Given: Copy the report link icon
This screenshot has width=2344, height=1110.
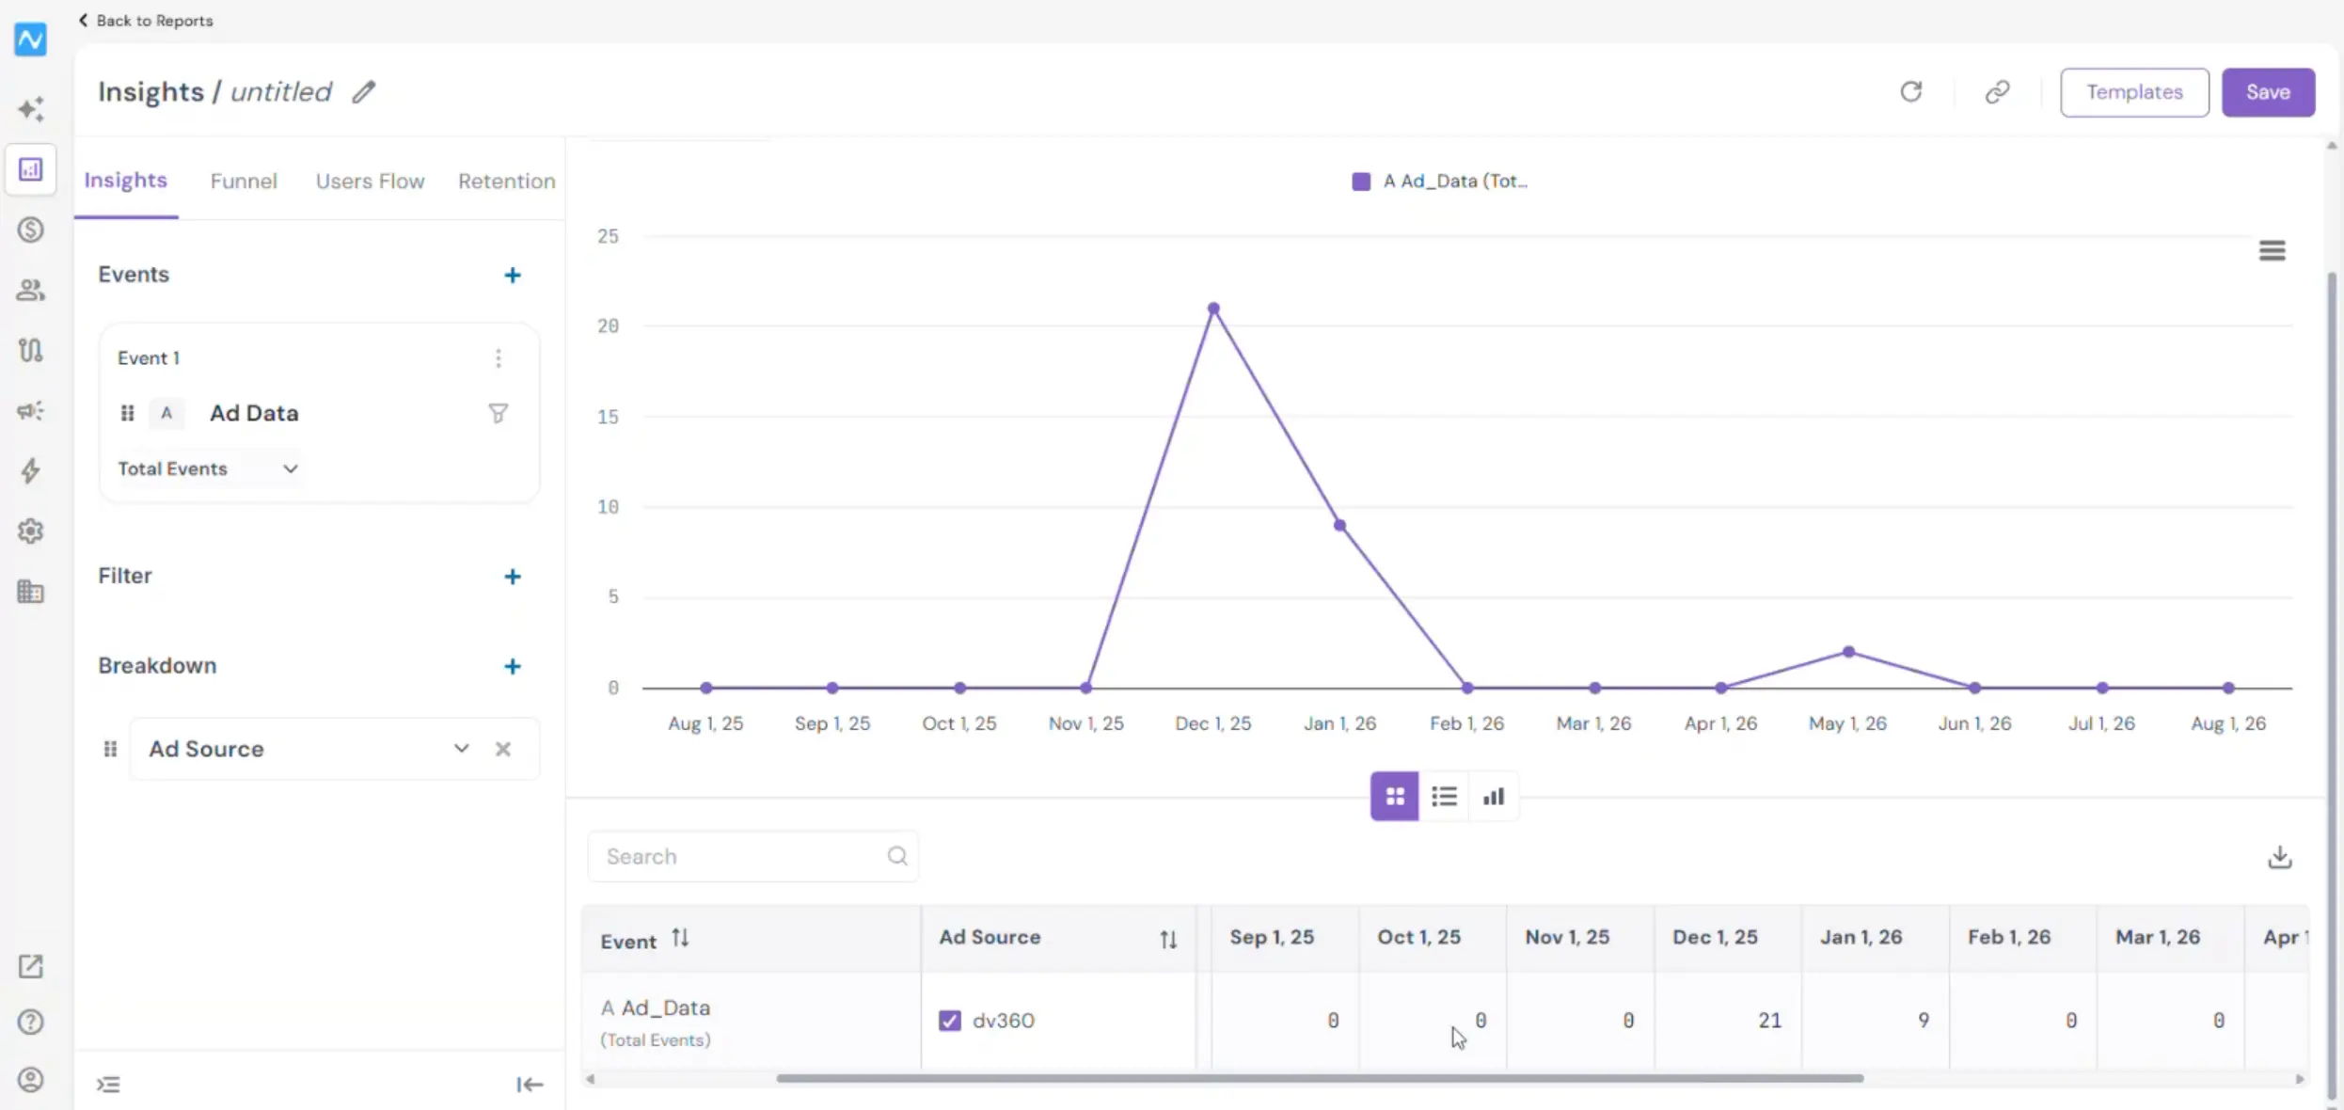Looking at the screenshot, I should pyautogui.click(x=1997, y=92).
